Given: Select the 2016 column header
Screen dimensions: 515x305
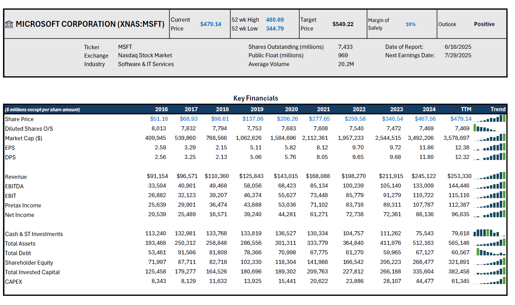Looking at the screenshot, I should tap(161, 109).
